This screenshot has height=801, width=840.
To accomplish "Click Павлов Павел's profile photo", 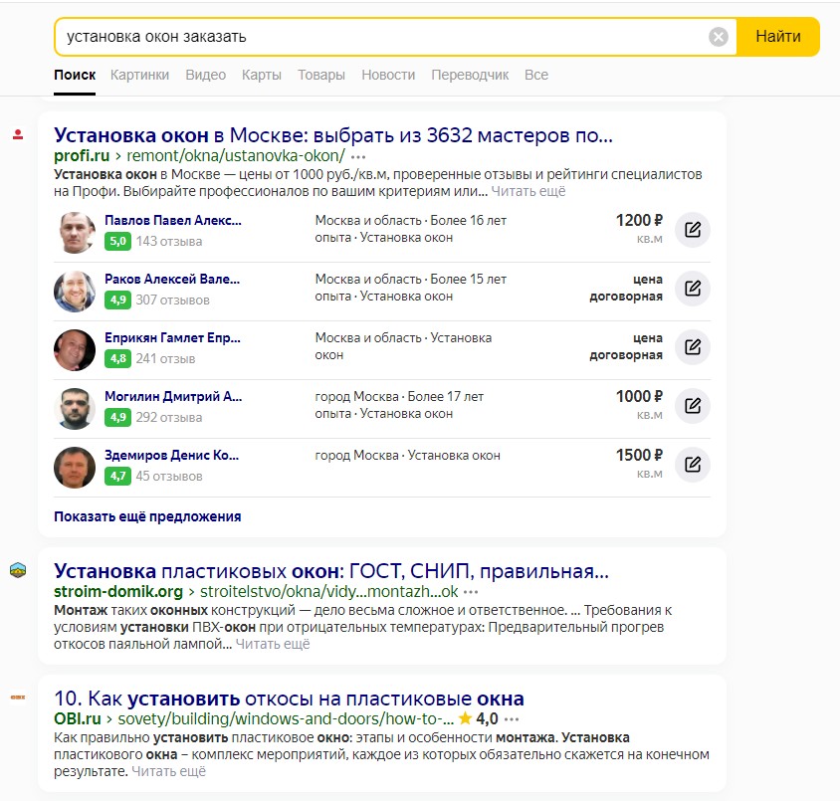I will point(75,232).
